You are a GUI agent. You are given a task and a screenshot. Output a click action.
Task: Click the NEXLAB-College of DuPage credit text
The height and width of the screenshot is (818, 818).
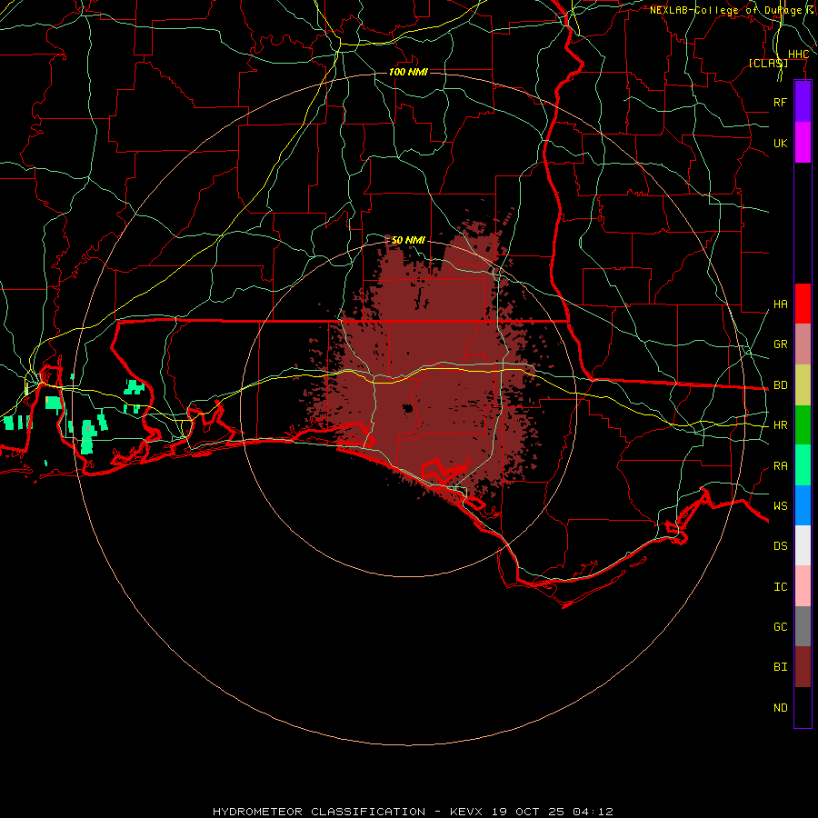pyautogui.click(x=725, y=10)
